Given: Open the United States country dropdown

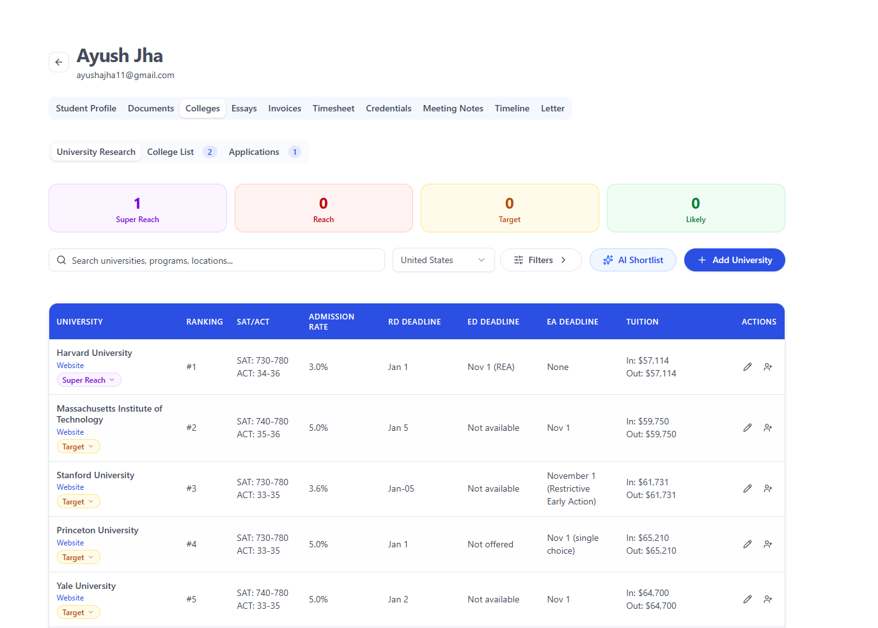Looking at the screenshot, I should coord(443,260).
